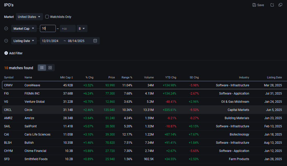Click the Listing Date column header
This screenshot has width=287, height=166.
point(274,77)
